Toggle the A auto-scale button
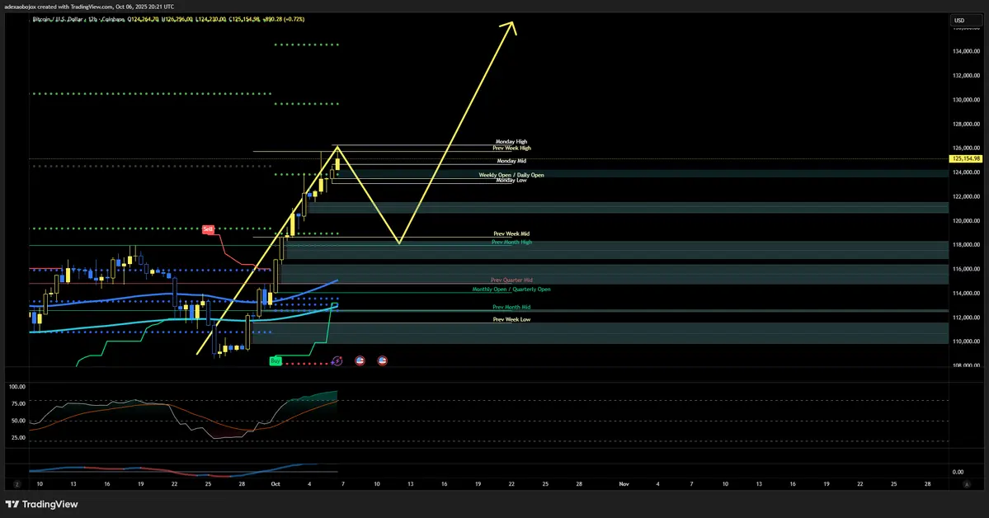 [x=966, y=484]
